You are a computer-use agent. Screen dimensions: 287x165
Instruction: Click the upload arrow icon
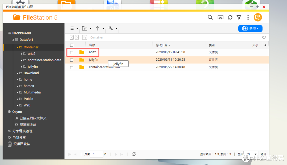(x=98, y=28)
